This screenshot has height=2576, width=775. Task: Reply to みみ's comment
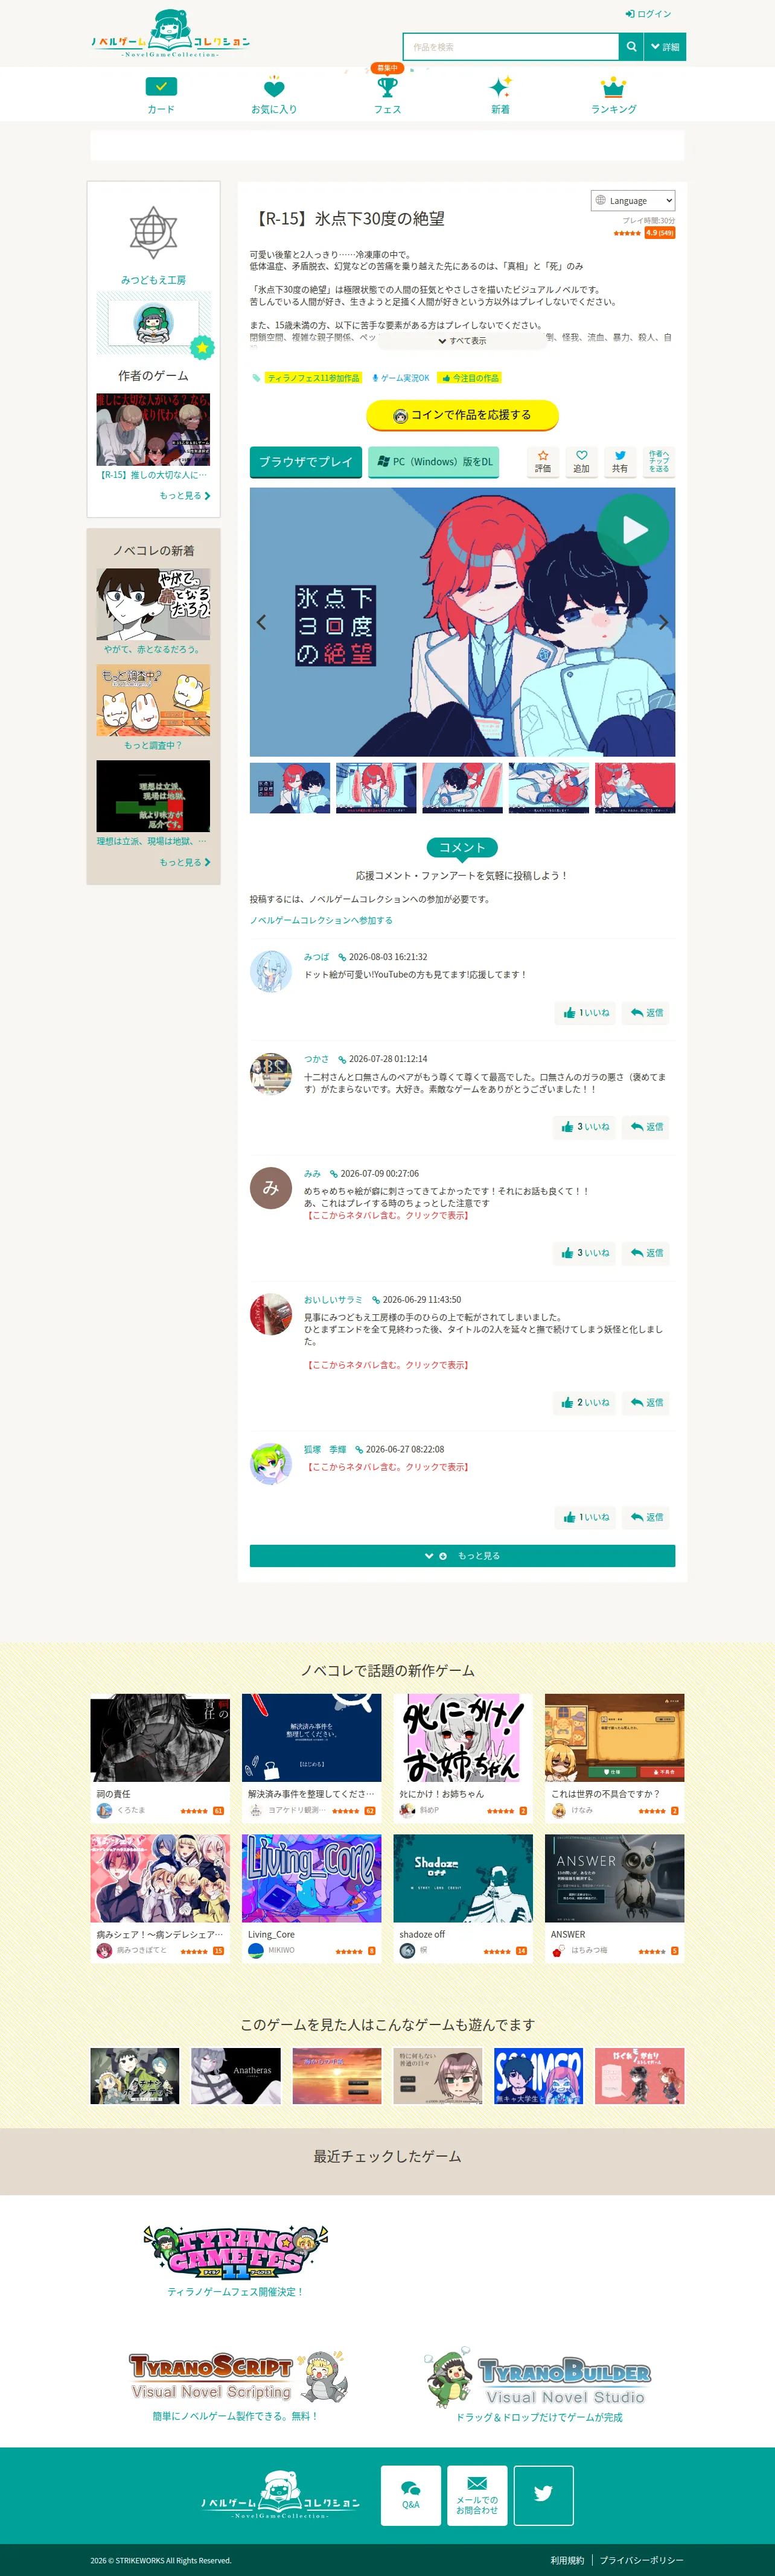pos(646,1253)
